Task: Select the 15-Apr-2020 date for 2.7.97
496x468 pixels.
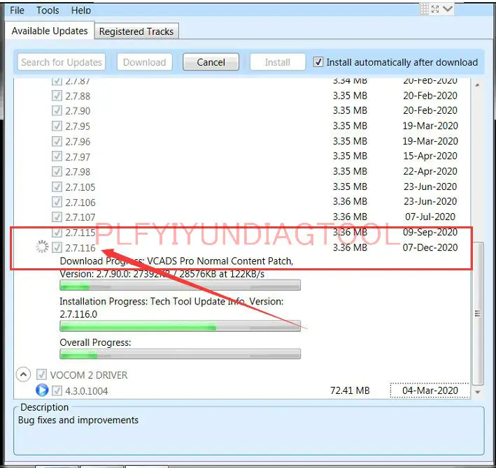Action: pyautogui.click(x=430, y=156)
